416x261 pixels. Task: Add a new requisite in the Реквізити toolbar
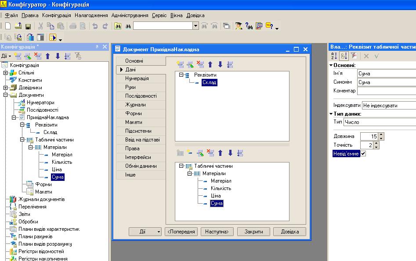(x=180, y=64)
